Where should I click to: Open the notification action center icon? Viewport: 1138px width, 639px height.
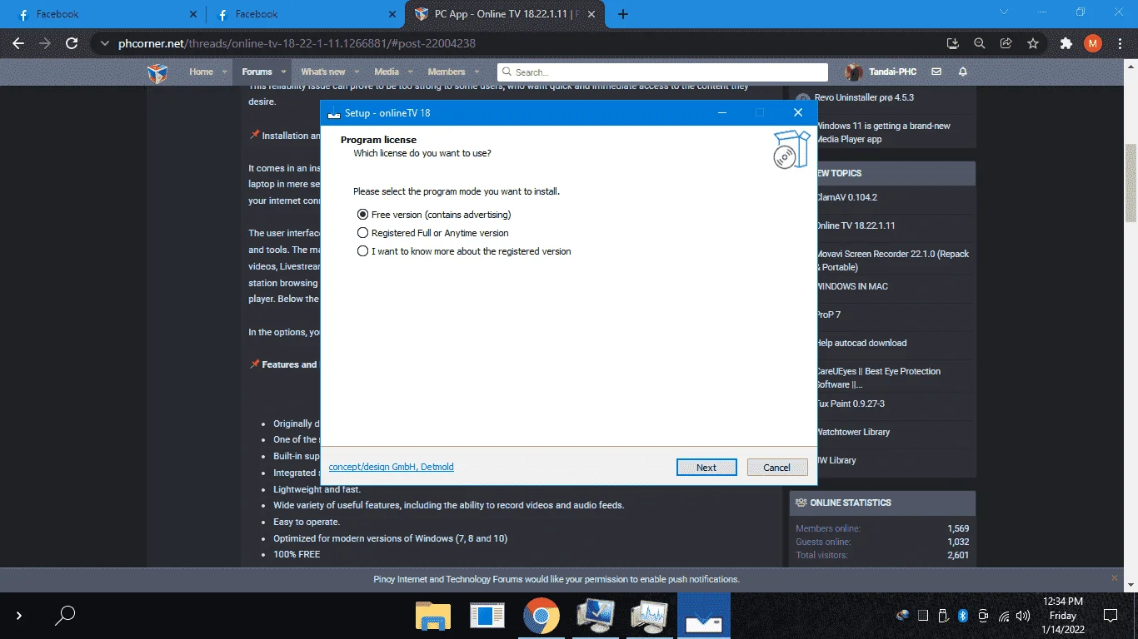pos(1110,616)
